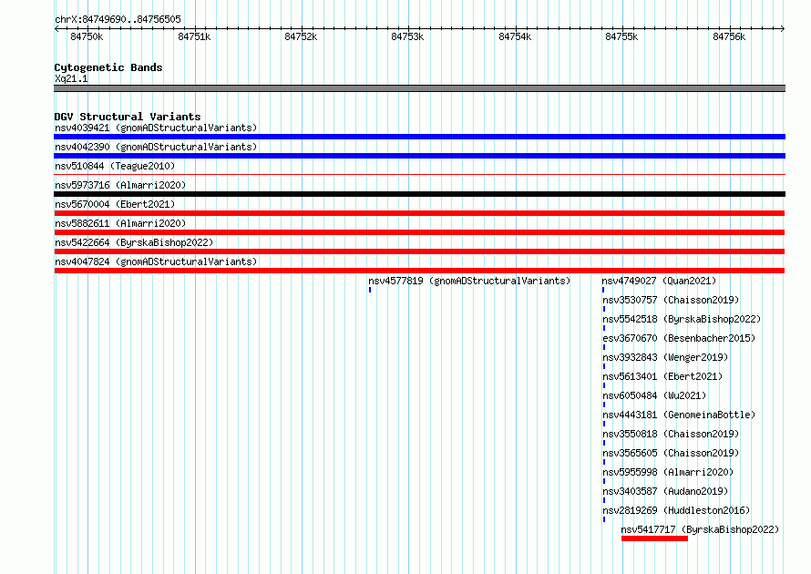Image resolution: width=811 pixels, height=574 pixels.
Task: Select the blue bar for nsv4039421
Action: click(419, 137)
